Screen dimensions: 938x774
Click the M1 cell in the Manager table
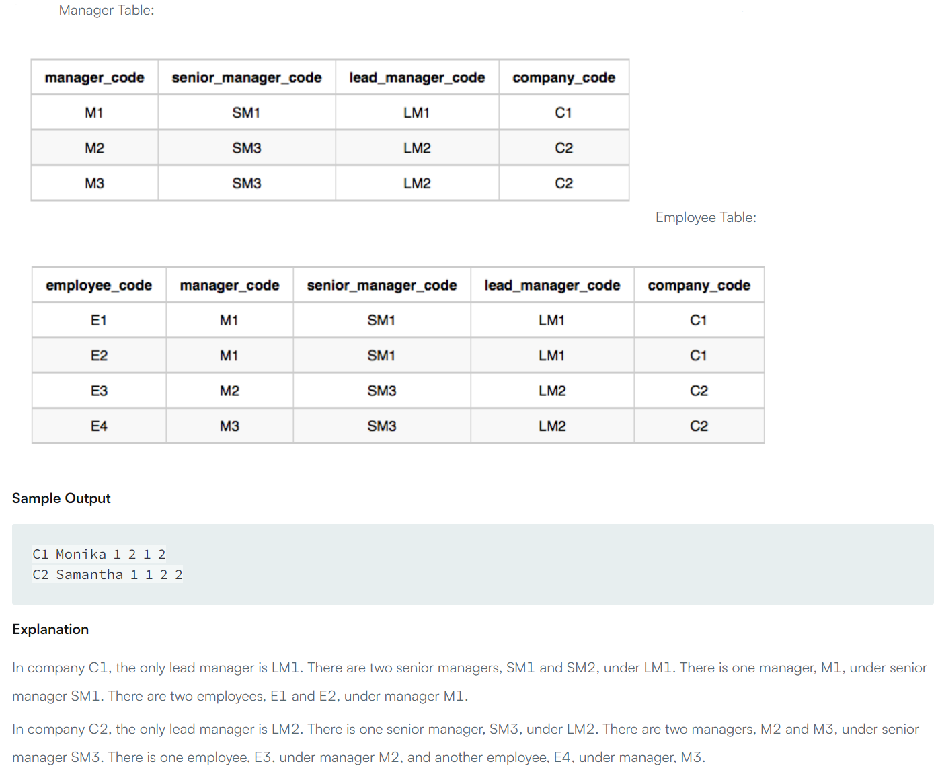click(x=94, y=112)
